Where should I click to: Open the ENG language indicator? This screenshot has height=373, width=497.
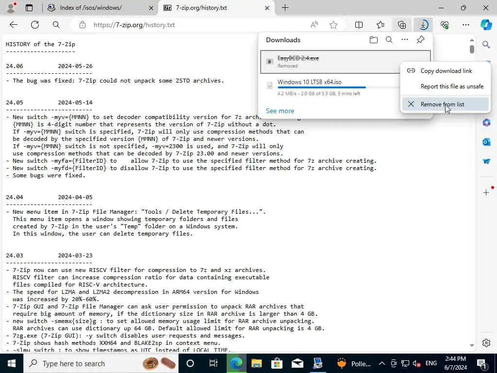pos(431,363)
